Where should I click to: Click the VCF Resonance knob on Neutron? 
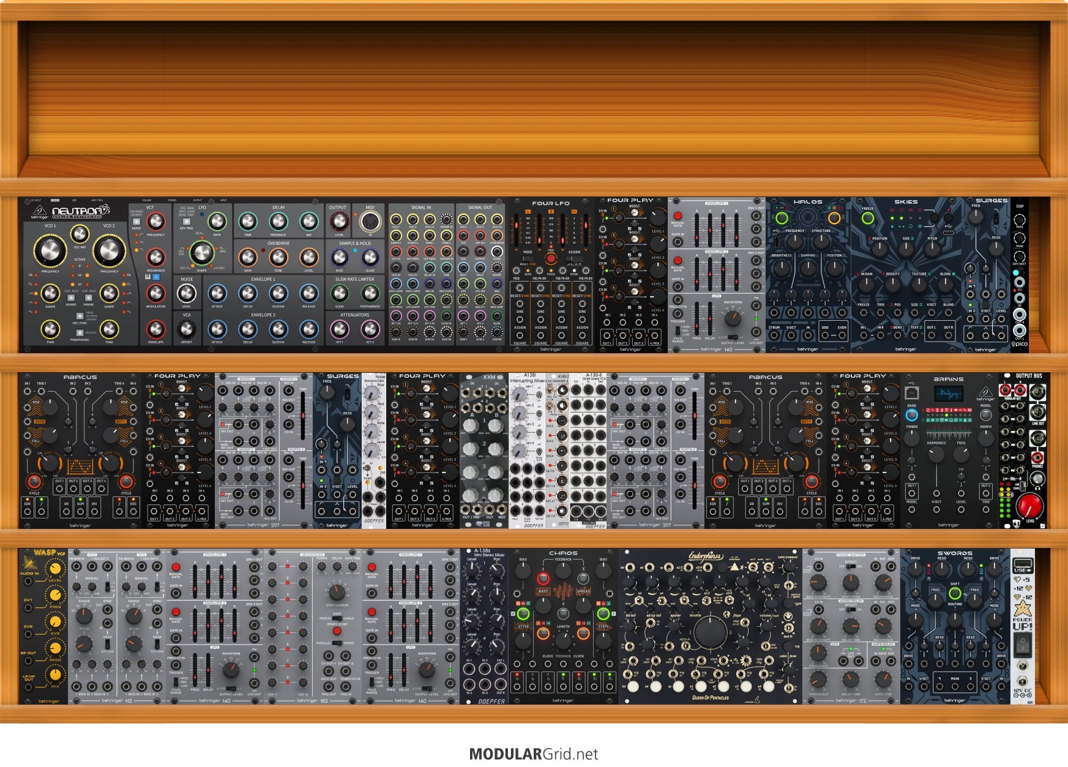155,256
